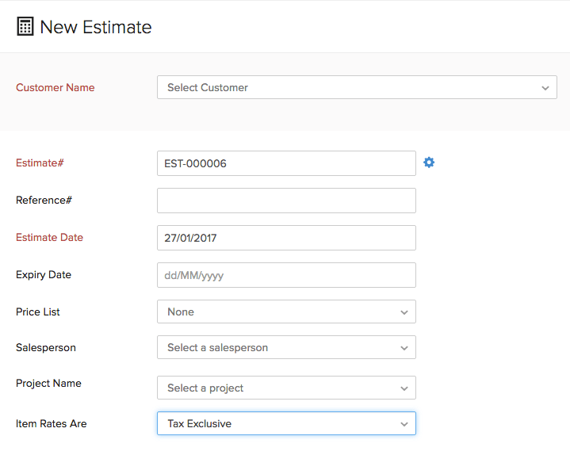This screenshot has width=570, height=455.
Task: Open the Select a salesperson dropdown
Action: (285, 347)
